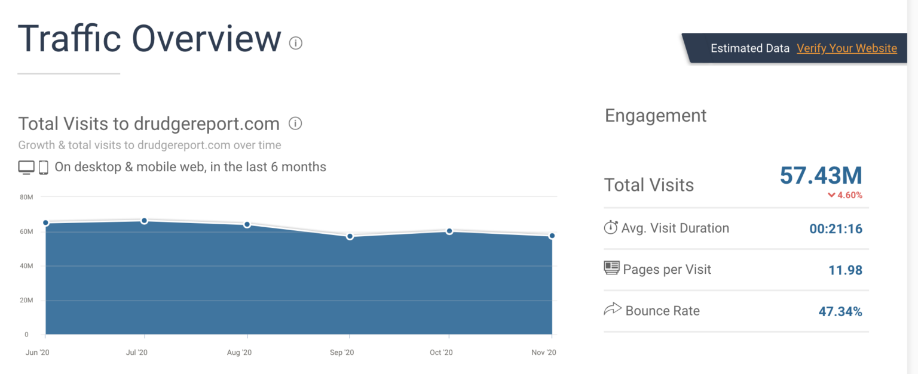Click the Bounce Rate arrow icon

[613, 310]
